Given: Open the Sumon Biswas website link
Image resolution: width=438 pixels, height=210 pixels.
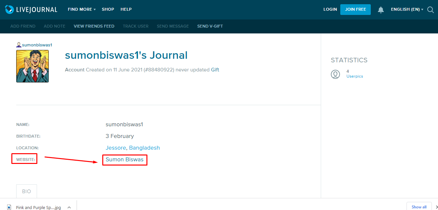Looking at the screenshot, I should click(x=125, y=159).
